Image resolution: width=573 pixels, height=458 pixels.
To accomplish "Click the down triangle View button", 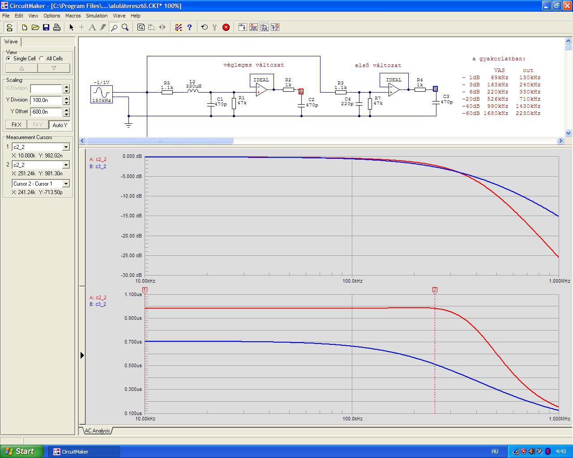I will coord(54,68).
